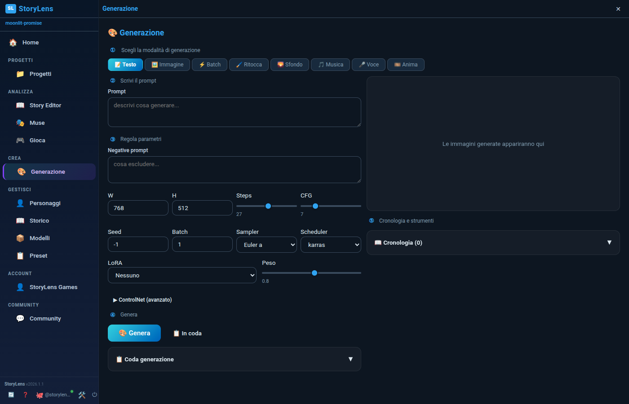This screenshot has height=404, width=629.
Task: Open the Scheduler dropdown showing karras
Action: [331, 245]
